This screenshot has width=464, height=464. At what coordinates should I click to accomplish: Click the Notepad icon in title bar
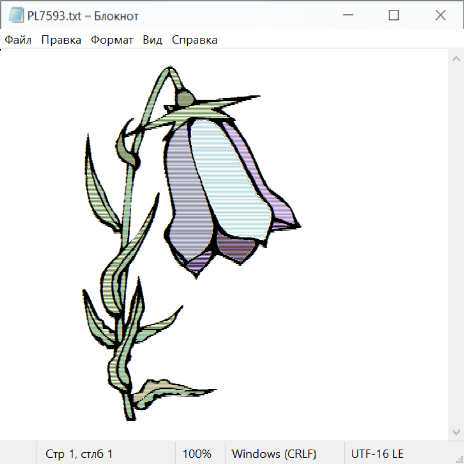(x=16, y=15)
